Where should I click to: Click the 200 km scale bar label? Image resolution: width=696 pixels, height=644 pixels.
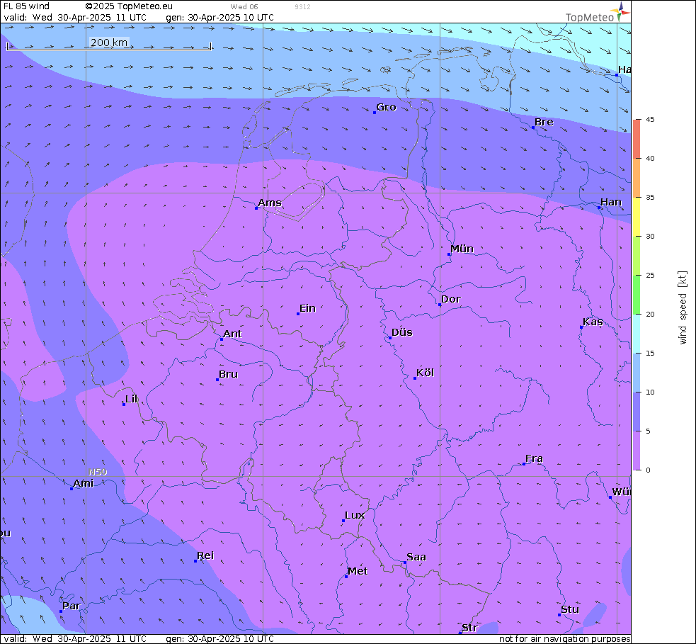click(x=109, y=43)
